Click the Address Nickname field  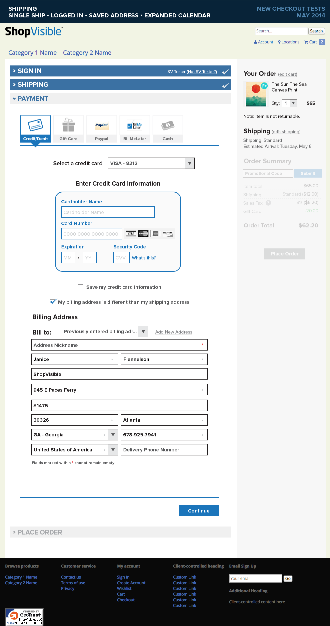119,345
